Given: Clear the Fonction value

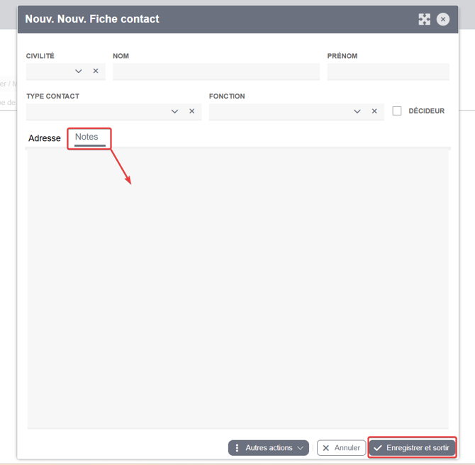Looking at the screenshot, I should 374,111.
